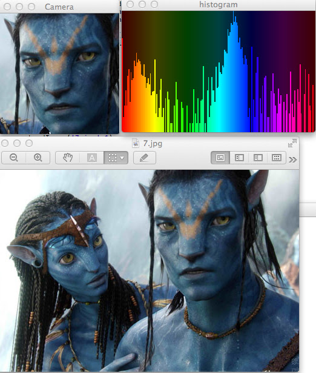Switch to Thumbnails sidebar view
This screenshot has height=373, width=316.
tap(239, 158)
